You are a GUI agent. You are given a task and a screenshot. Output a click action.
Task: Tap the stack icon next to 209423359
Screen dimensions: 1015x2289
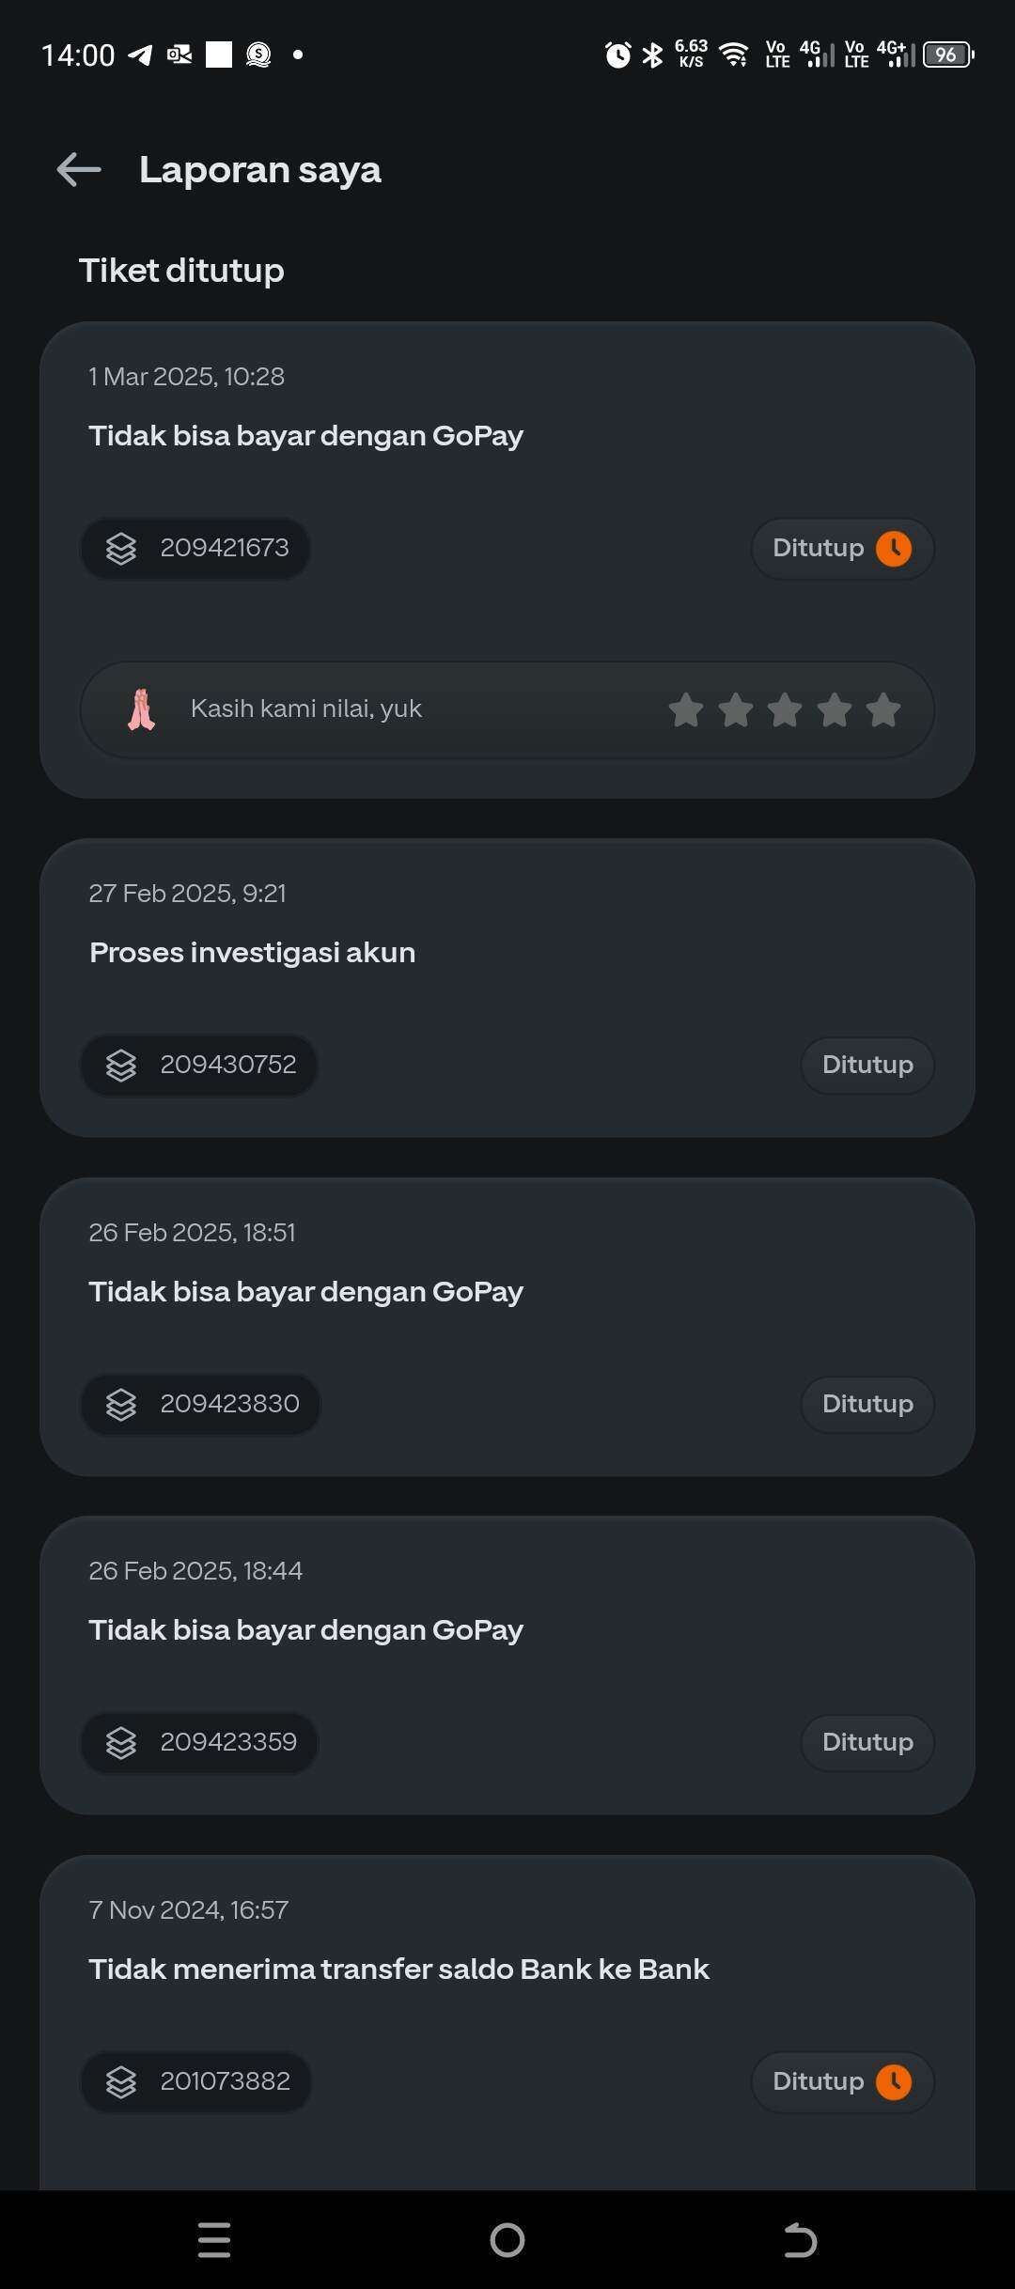point(121,1743)
